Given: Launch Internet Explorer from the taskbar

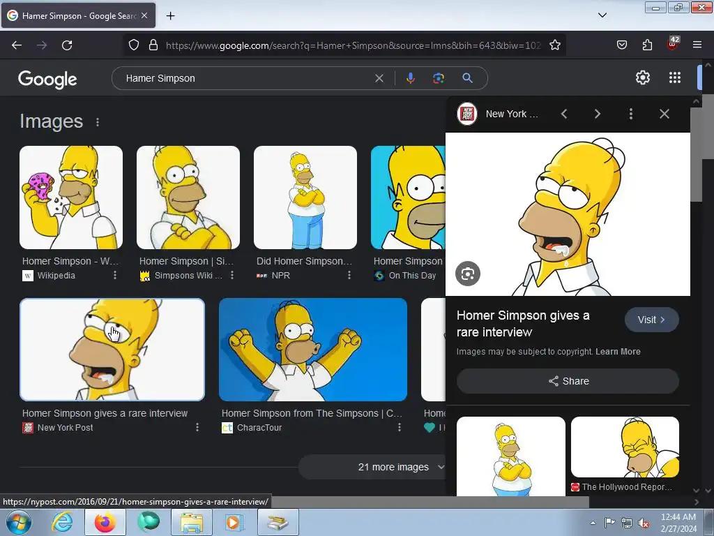Looking at the screenshot, I should [x=62, y=522].
